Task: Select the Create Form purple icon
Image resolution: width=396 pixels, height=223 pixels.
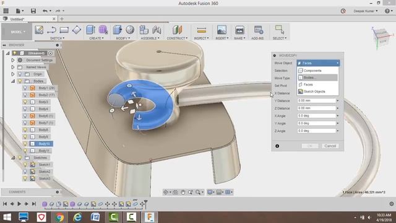Action: [103, 30]
